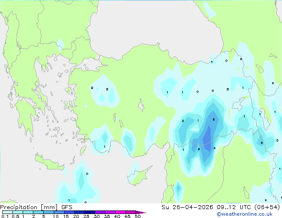Select the 5–10 mm legend color swatch
Screen dimensions: 282x218
click(49, 212)
